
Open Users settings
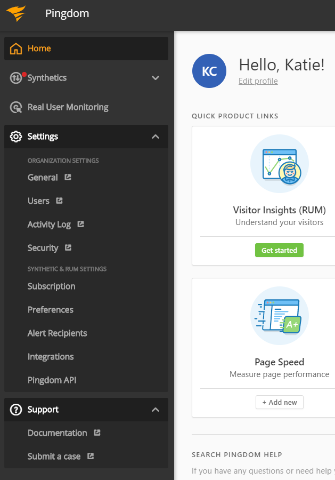38,201
